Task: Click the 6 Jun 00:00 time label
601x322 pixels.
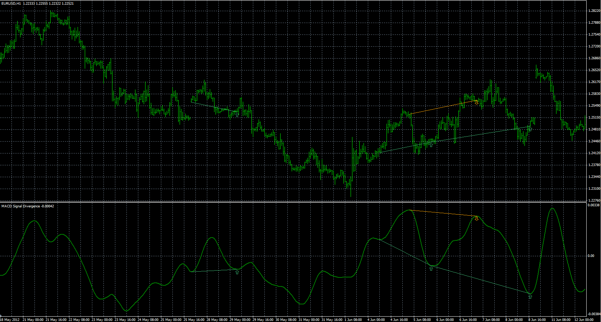Action: (x=445, y=319)
